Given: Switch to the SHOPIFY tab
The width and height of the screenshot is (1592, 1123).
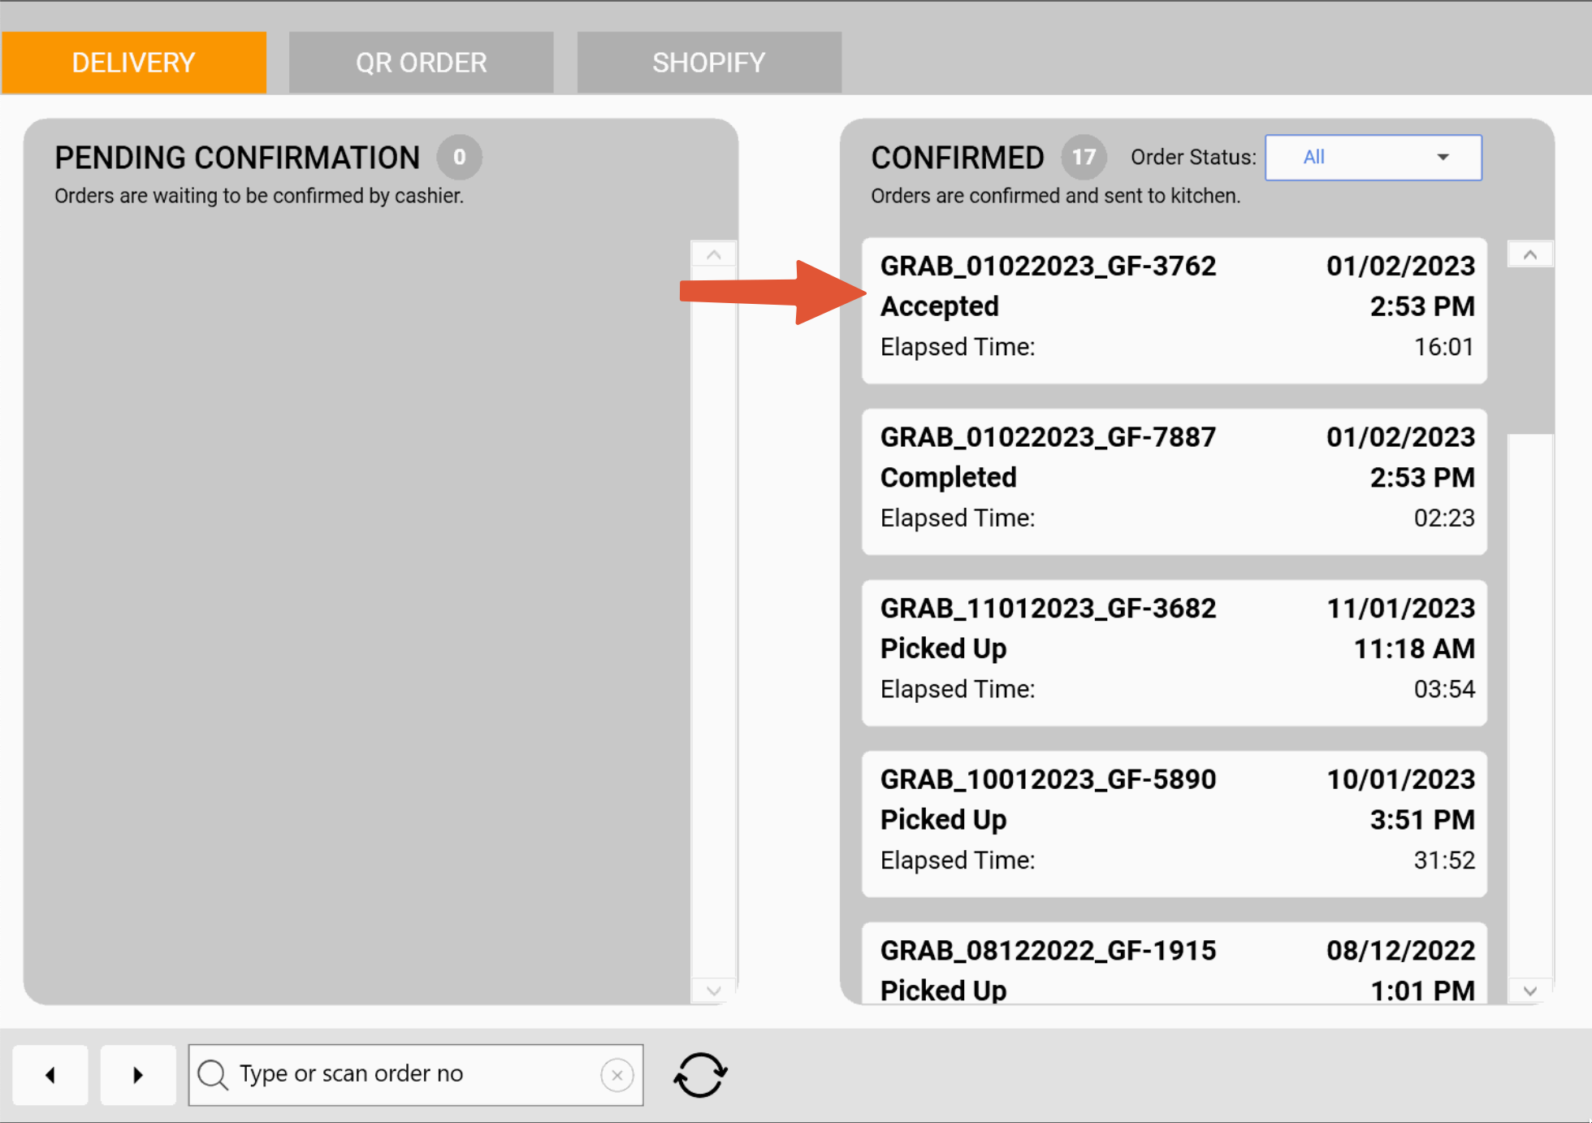Looking at the screenshot, I should pos(709,63).
